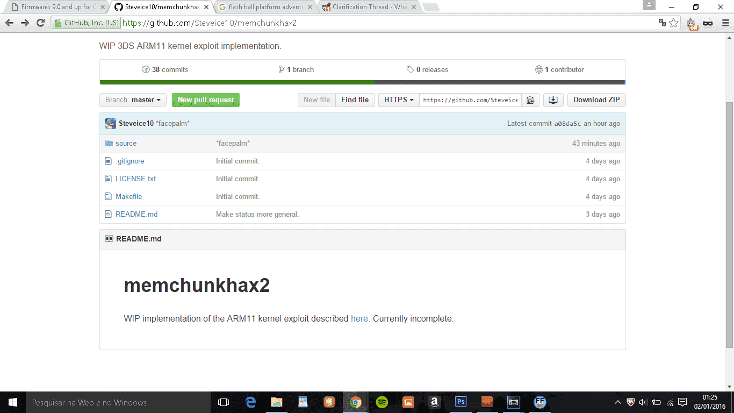The image size is (734, 413).
Task: Open README.md in the file list
Action: (136, 215)
